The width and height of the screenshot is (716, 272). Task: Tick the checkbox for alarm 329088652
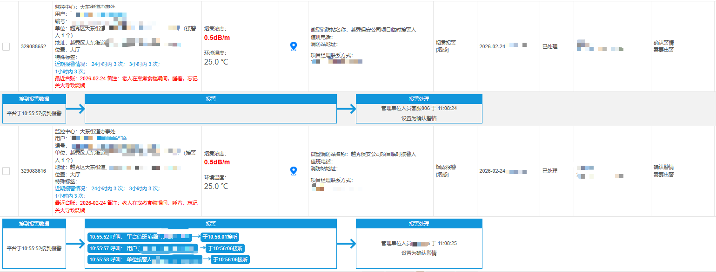(6, 46)
